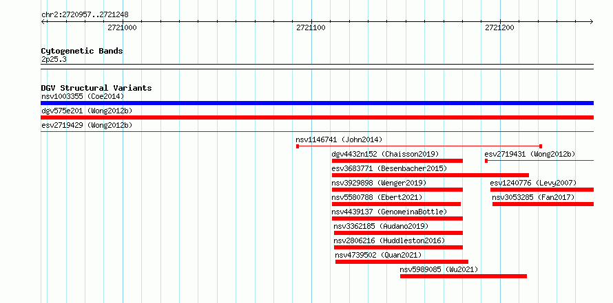This screenshot has height=303, width=613.
Task: Click the nsv1003355 (Coe2014) blue variant bar
Action: 317,103
